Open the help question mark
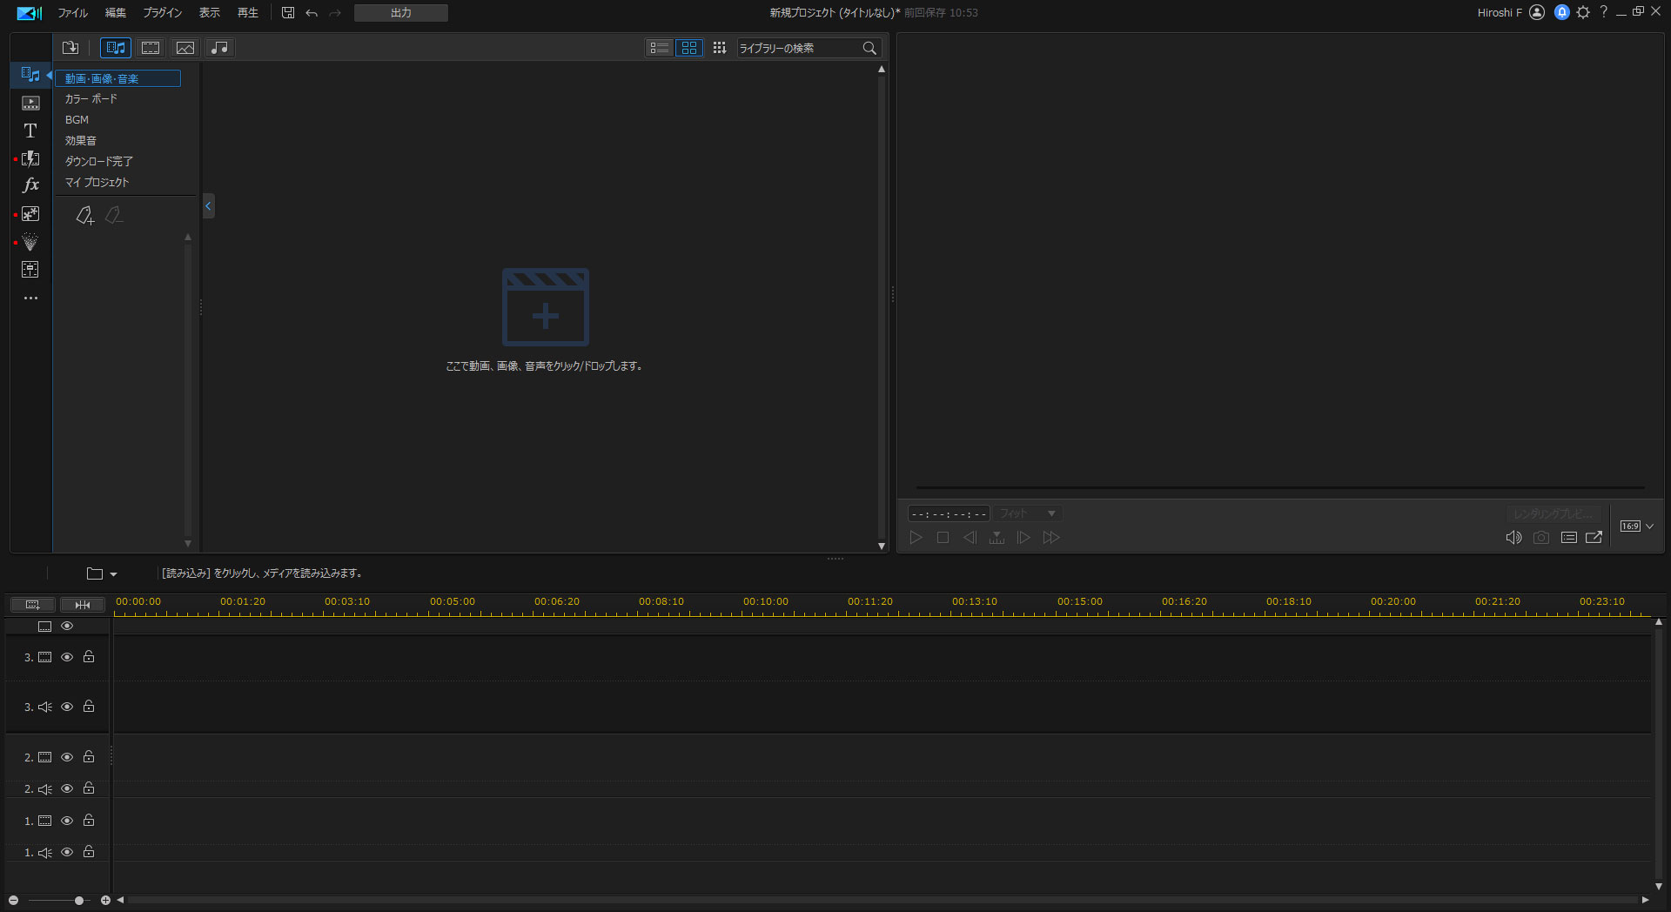1671x912 pixels. pyautogui.click(x=1603, y=12)
